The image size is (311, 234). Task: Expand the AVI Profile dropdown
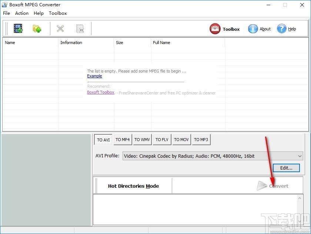point(300,156)
